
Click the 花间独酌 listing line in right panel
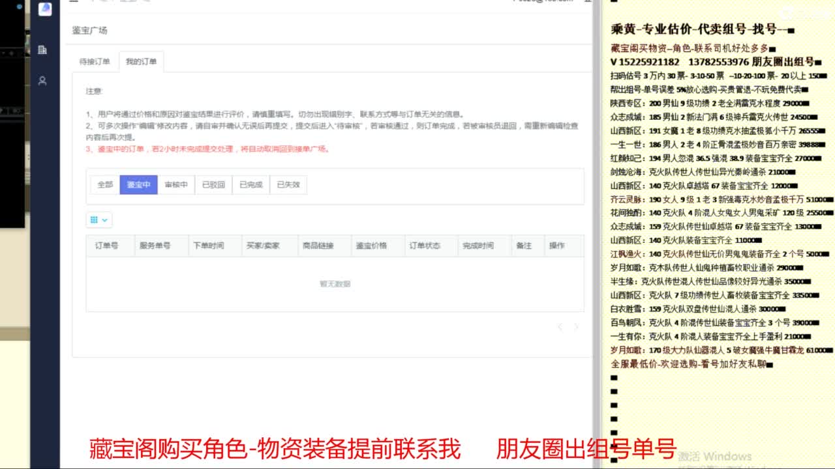pos(722,213)
